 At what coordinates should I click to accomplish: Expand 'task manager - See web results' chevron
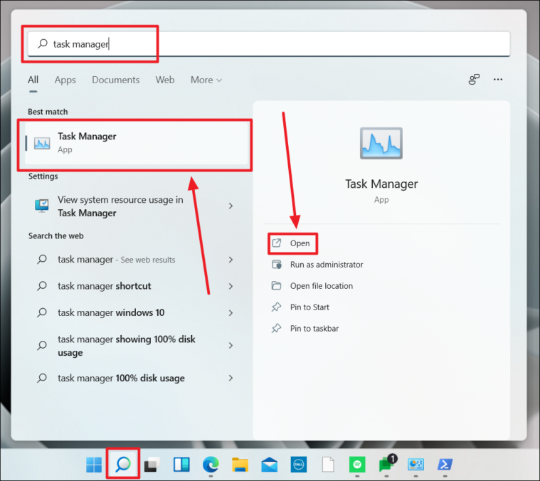point(231,260)
